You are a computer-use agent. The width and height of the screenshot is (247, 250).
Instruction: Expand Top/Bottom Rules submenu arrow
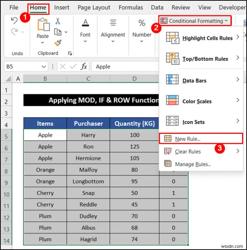237,58
